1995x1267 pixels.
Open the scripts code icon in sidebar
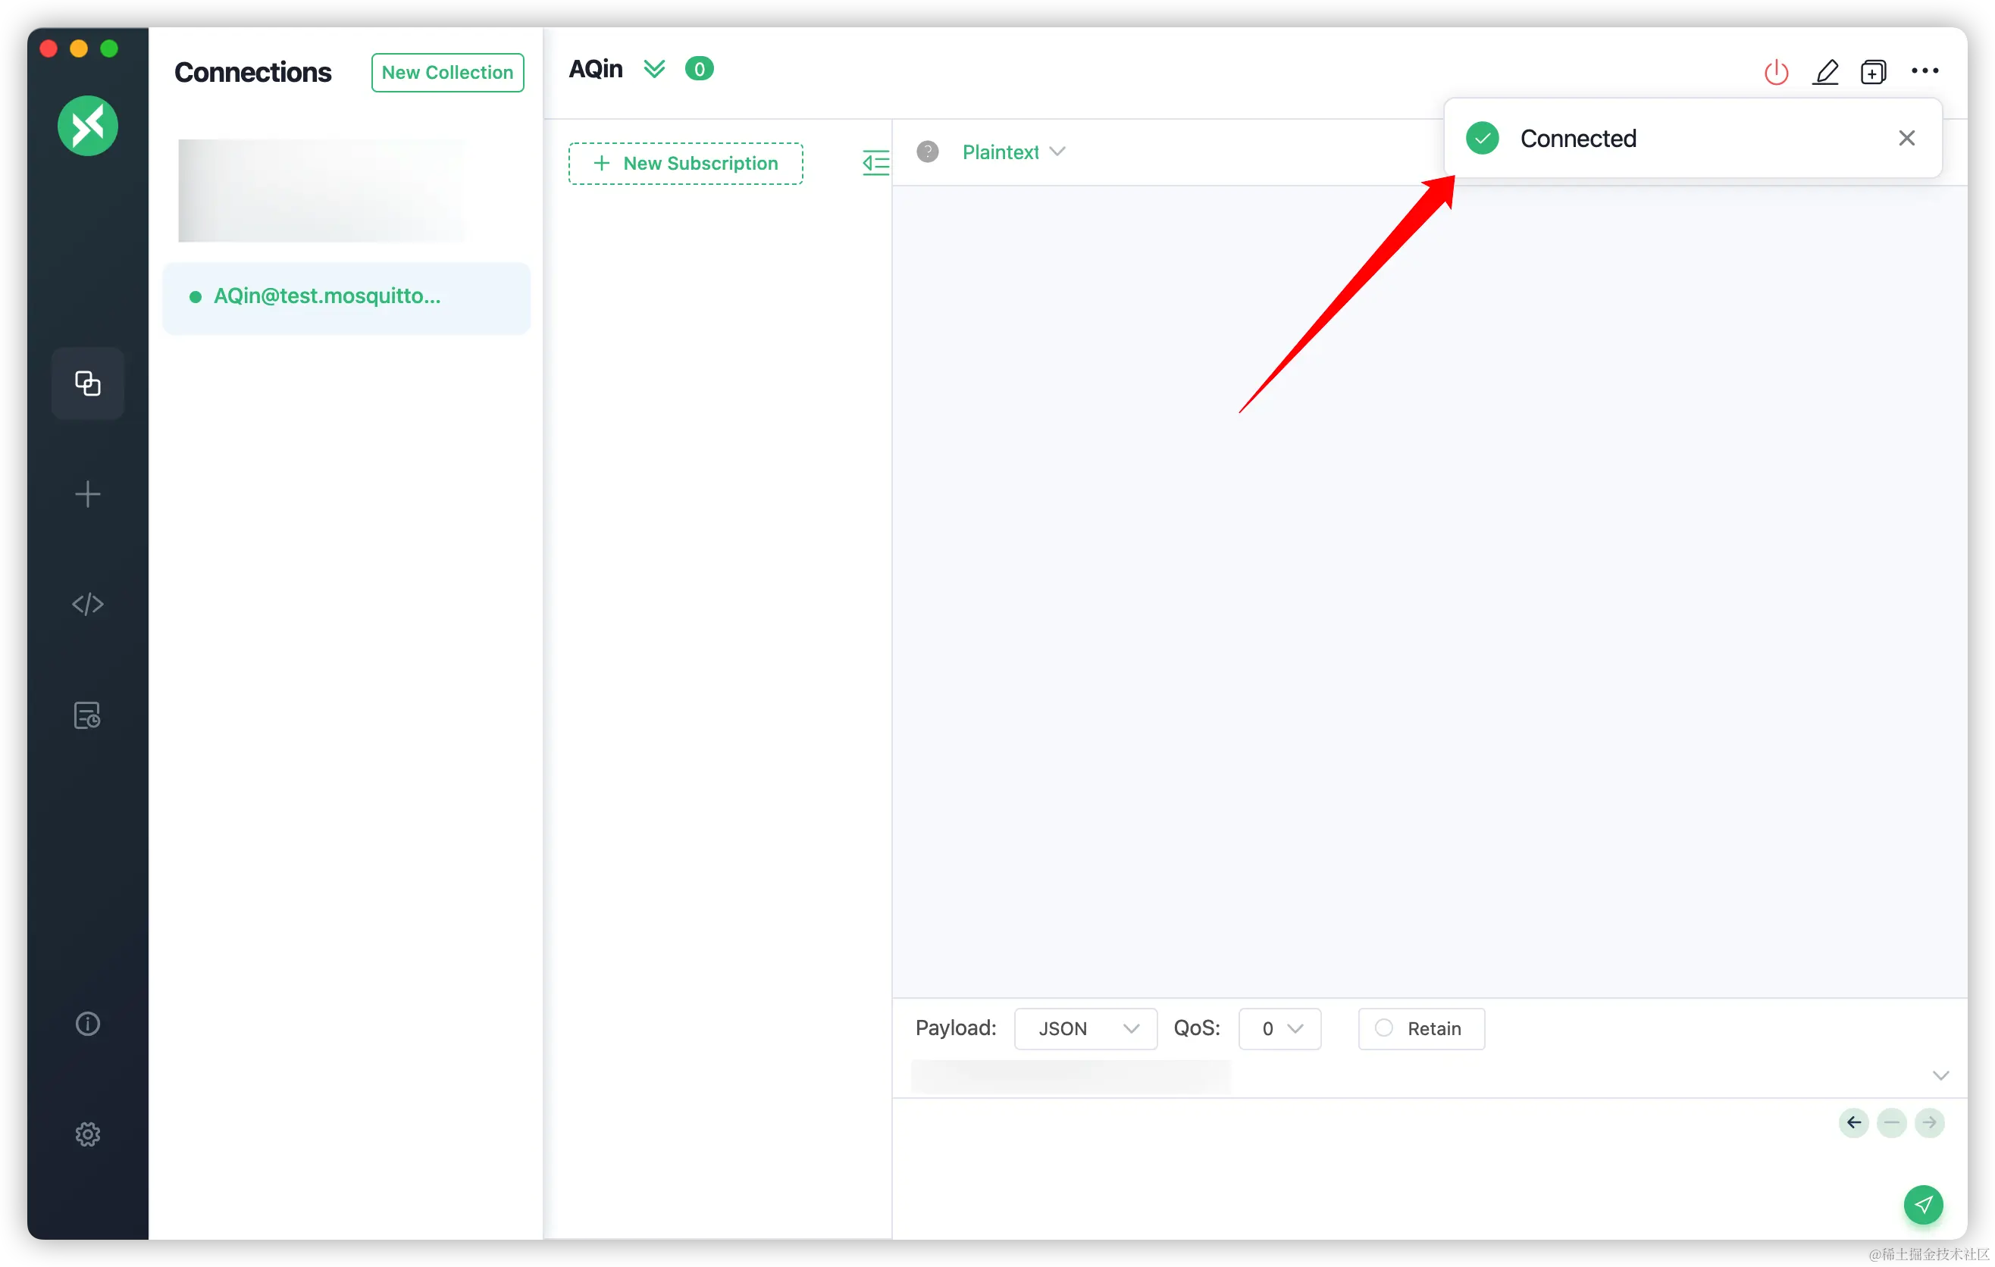88,605
